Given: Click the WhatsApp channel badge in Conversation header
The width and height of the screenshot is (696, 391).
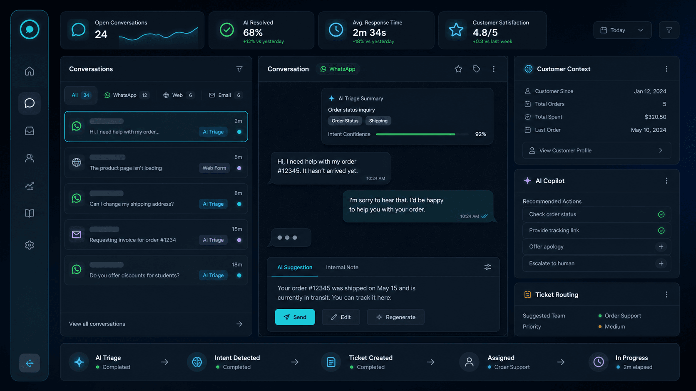Looking at the screenshot, I should coord(338,69).
